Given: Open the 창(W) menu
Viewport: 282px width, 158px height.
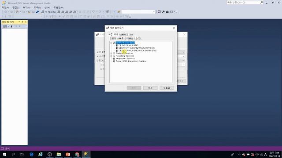Looking at the screenshot, I should (x=47, y=7).
